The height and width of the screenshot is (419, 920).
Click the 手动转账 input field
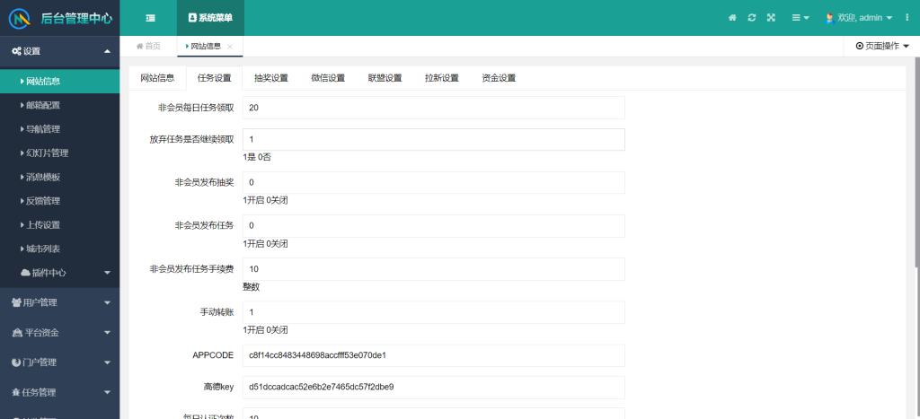(434, 312)
